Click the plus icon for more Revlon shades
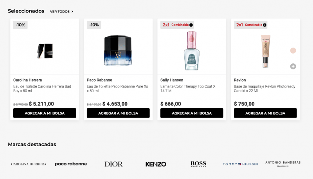The image size is (313, 179). coord(293,66)
